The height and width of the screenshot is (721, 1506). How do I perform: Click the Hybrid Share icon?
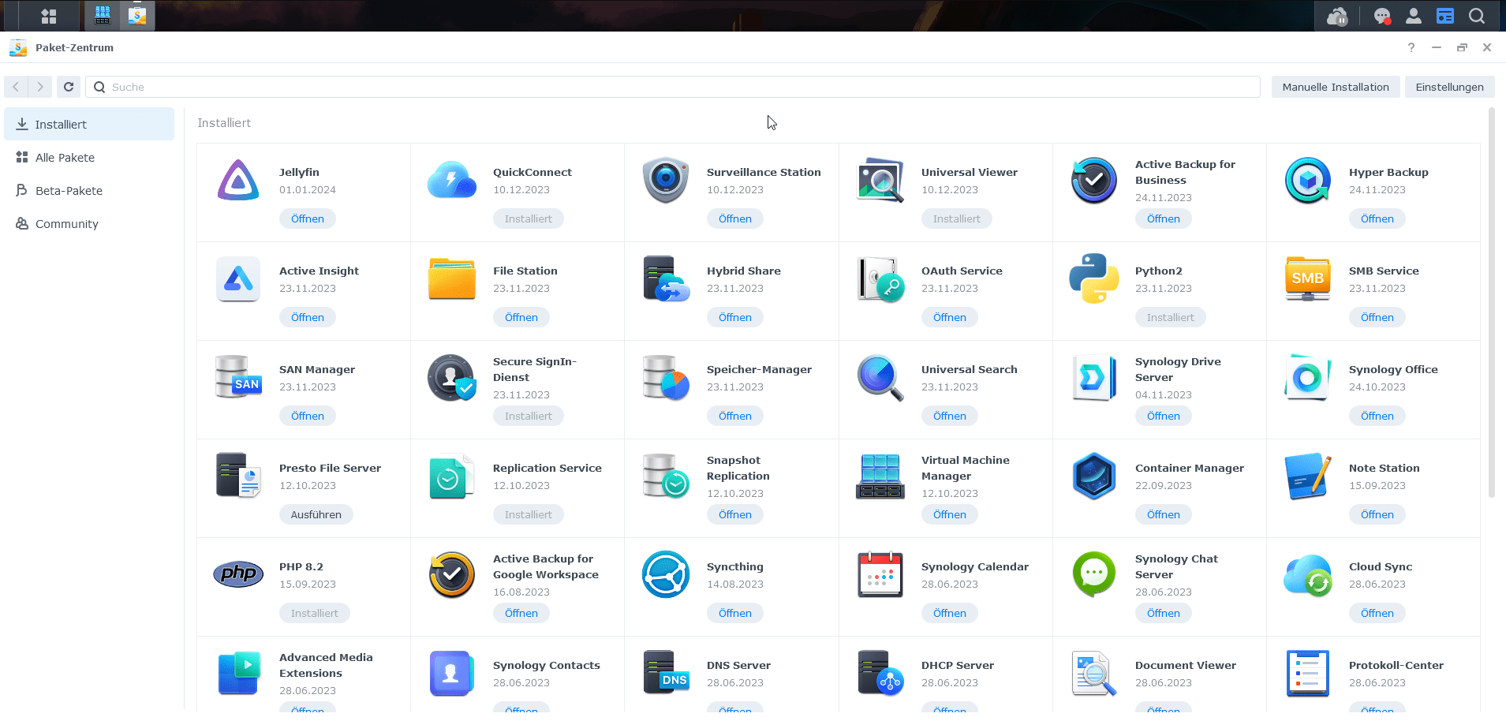(x=666, y=278)
